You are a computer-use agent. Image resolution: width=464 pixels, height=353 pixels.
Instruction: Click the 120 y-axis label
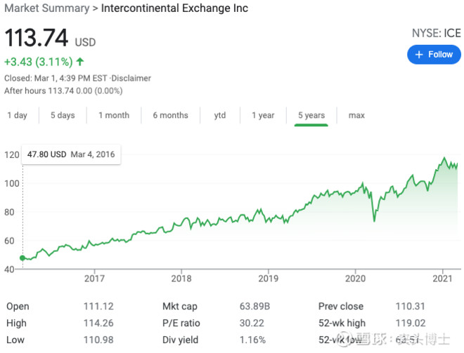[x=12, y=155]
